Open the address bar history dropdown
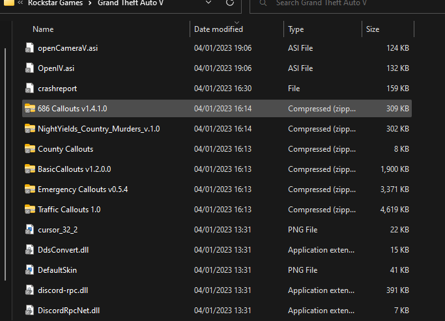Screen dimensions: 445x321 208,3
